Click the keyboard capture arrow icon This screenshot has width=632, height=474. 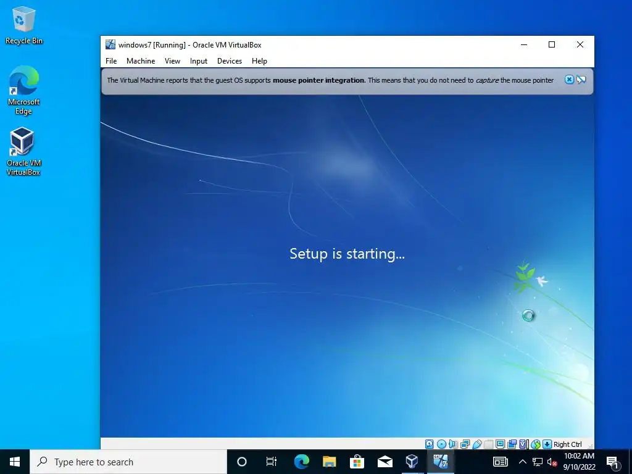click(x=547, y=444)
